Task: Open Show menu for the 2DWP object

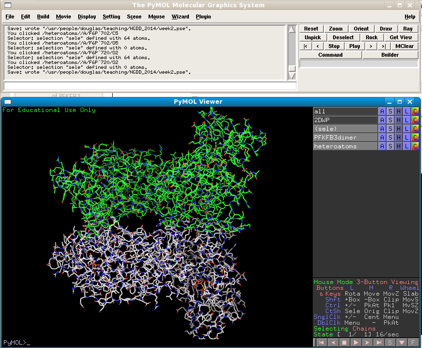Action: click(x=390, y=120)
